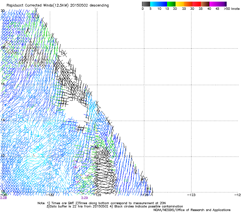Click the latitude label 12
The height and width of the screenshot is (212, 241).
[3, 156]
